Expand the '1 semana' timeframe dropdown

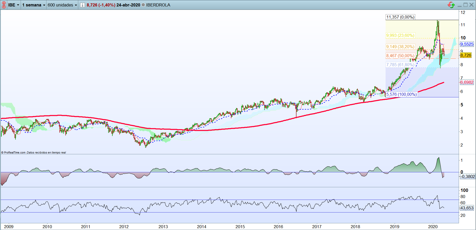coord(34,5)
